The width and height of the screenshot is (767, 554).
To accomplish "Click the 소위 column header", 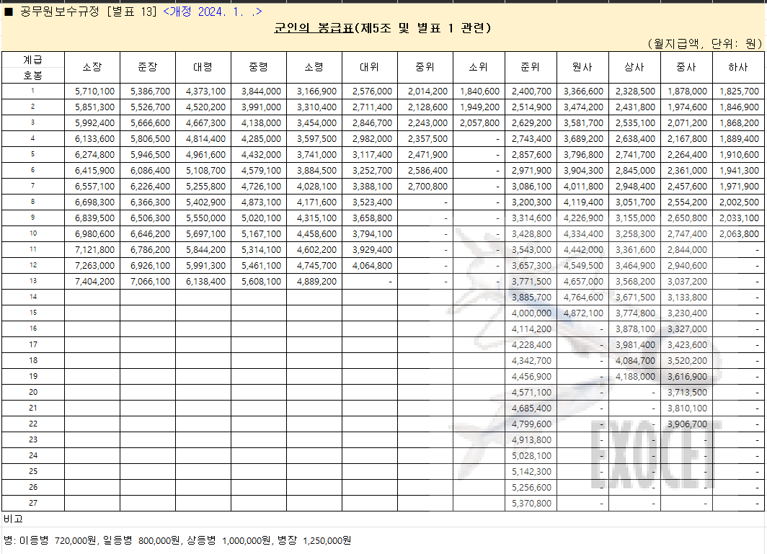I will click(x=479, y=67).
